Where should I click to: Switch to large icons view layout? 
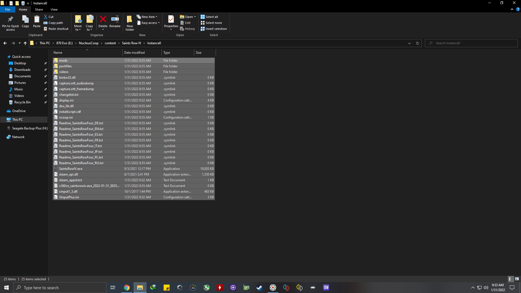(x=517, y=279)
